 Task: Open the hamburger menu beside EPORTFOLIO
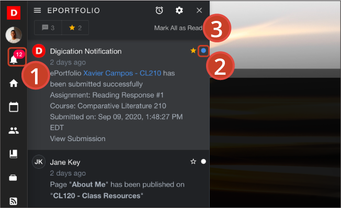[38, 10]
